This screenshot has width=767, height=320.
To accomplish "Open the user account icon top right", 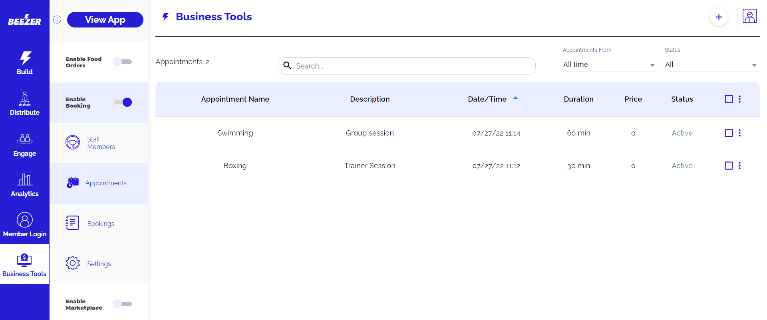I will (749, 16).
